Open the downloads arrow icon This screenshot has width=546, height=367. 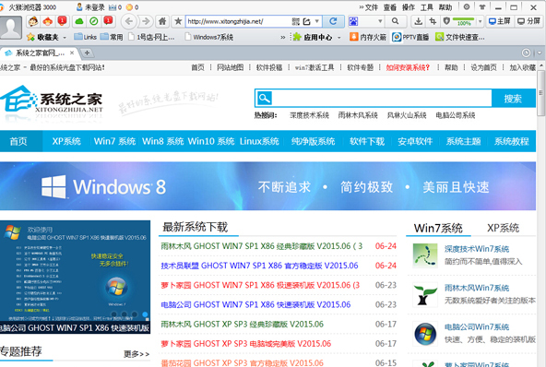tap(418, 21)
